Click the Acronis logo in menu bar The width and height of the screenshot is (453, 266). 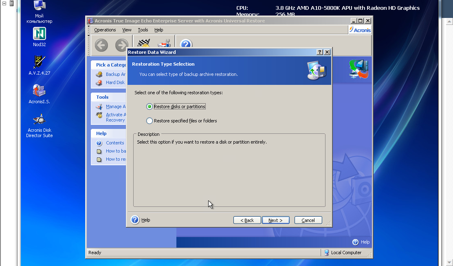pyautogui.click(x=360, y=30)
